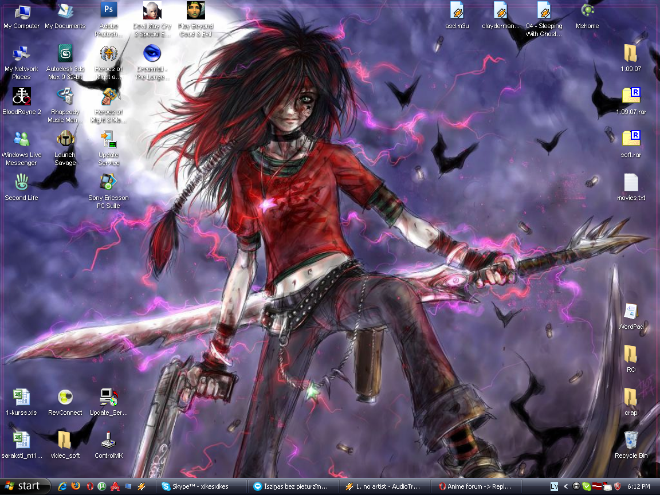Launch Winamp from Quick Launch
The height and width of the screenshot is (495, 660).
point(142,486)
